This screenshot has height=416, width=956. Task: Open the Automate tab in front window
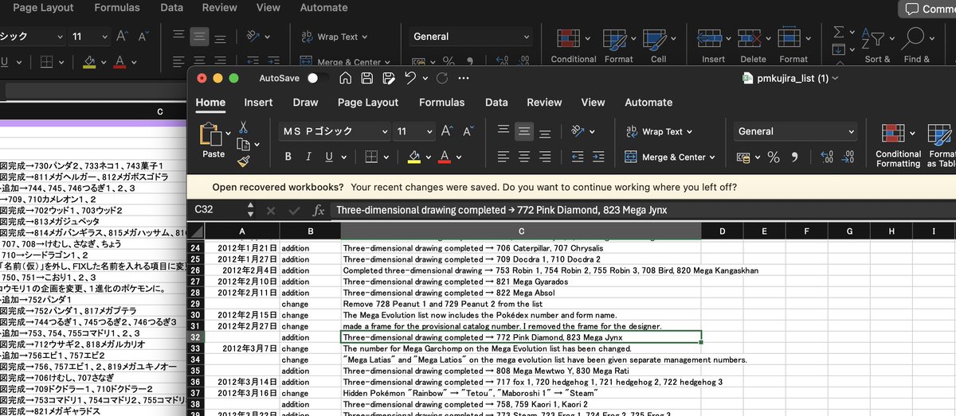tap(648, 102)
